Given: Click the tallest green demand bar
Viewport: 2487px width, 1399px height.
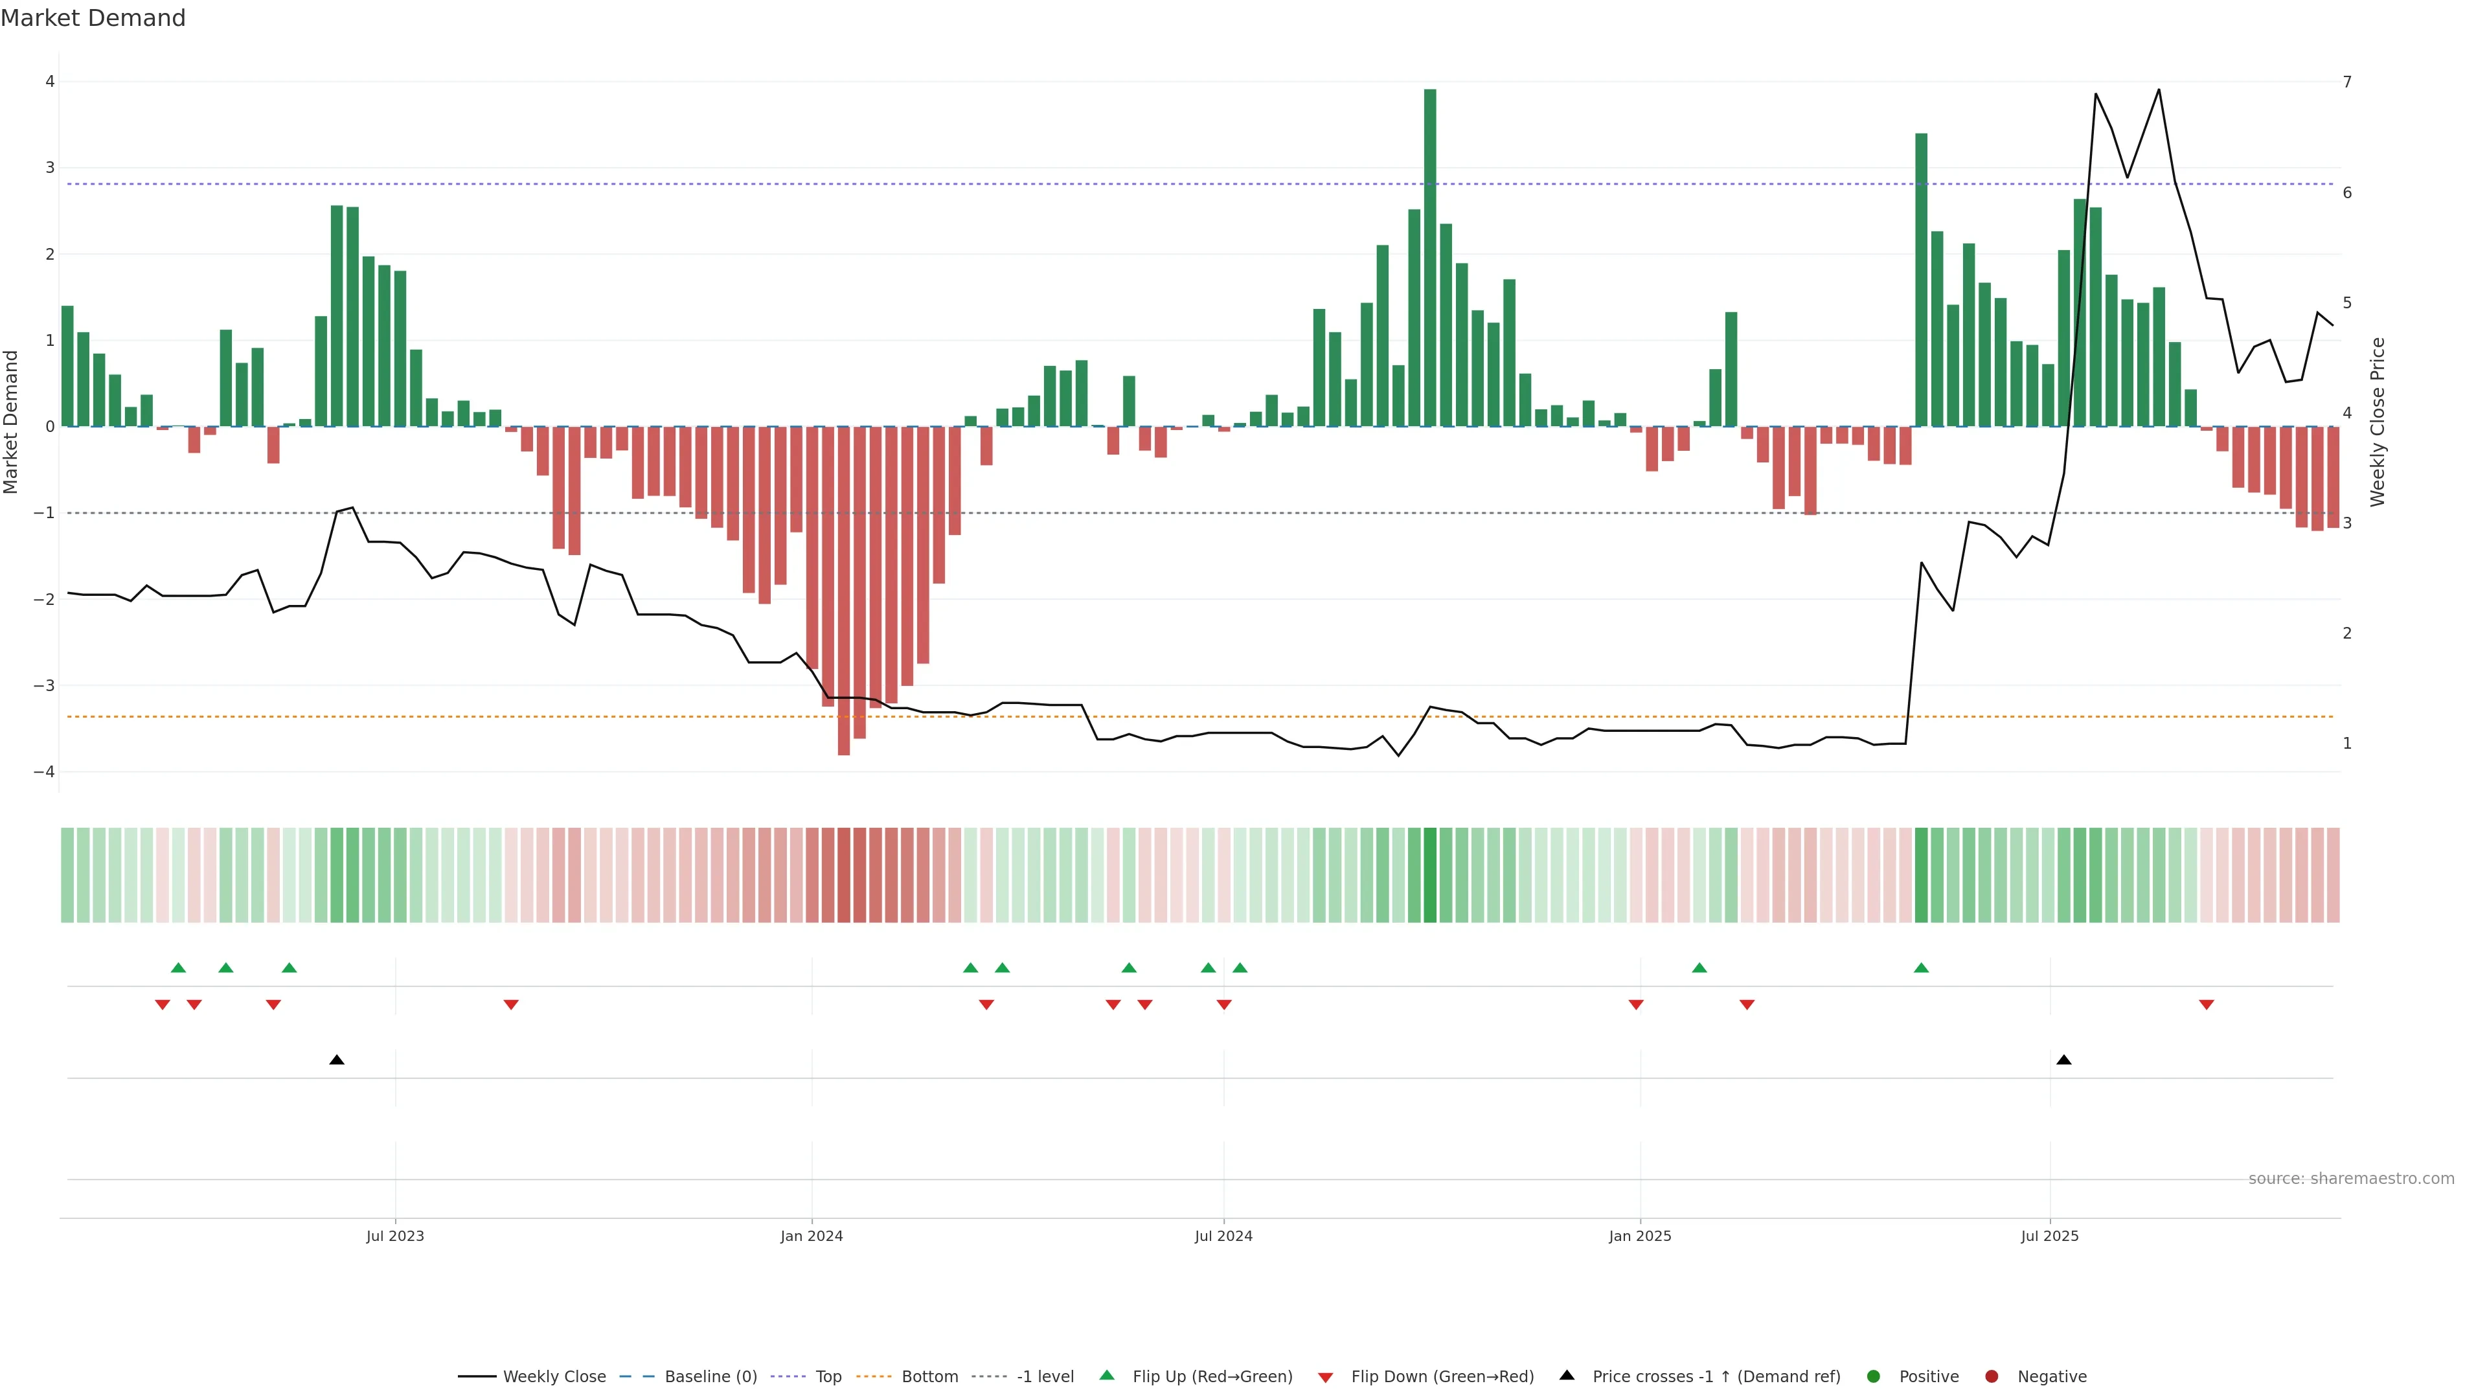Looking at the screenshot, I should coord(1430,257).
